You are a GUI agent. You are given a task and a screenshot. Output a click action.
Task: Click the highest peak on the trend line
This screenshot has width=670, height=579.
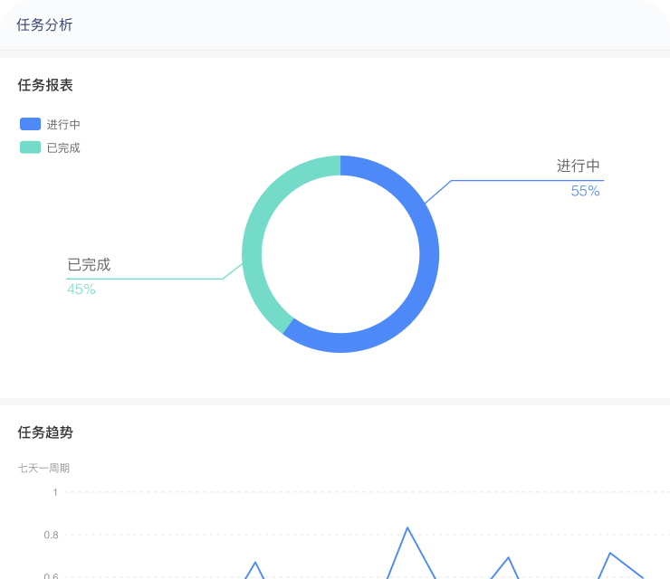[407, 528]
